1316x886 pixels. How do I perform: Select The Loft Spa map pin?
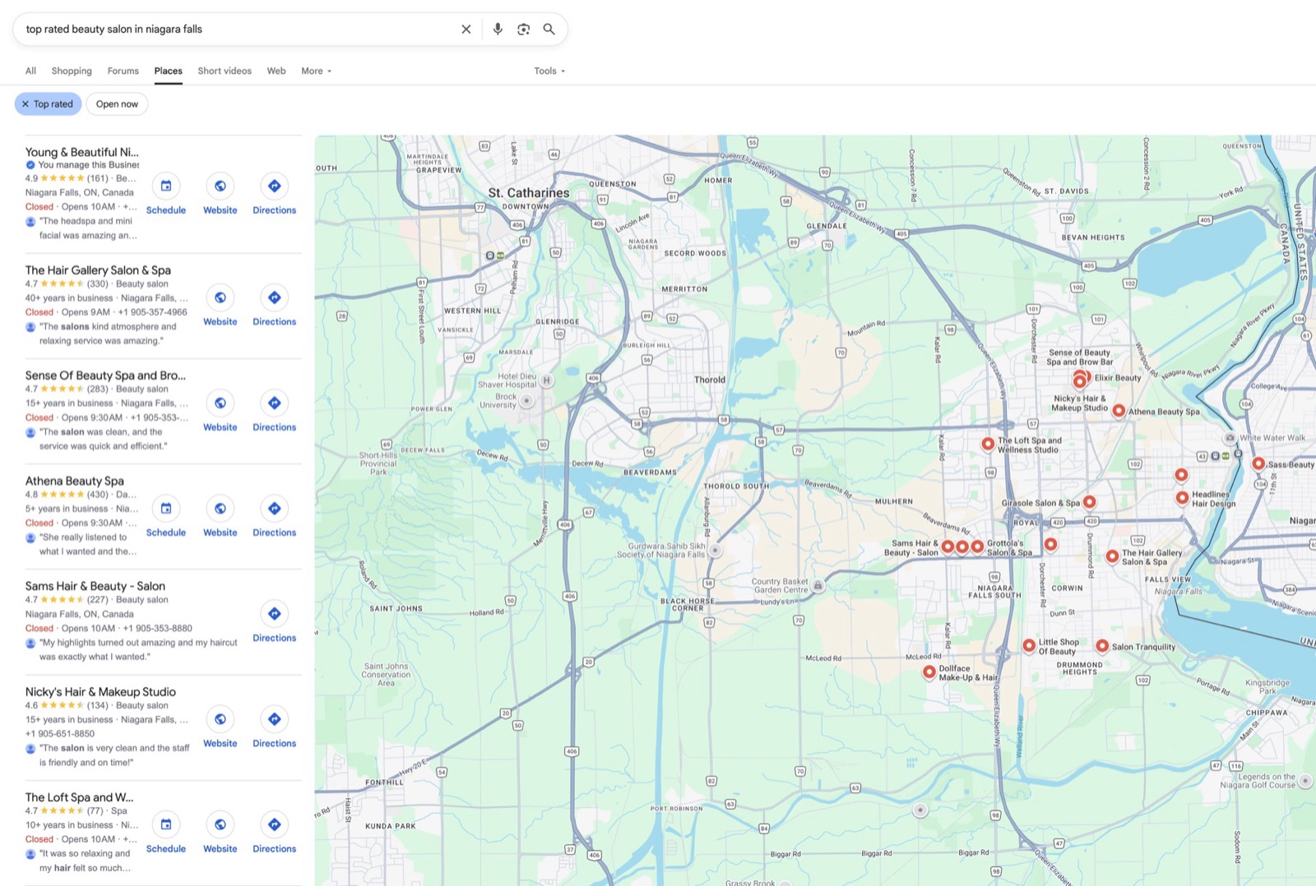click(x=988, y=444)
